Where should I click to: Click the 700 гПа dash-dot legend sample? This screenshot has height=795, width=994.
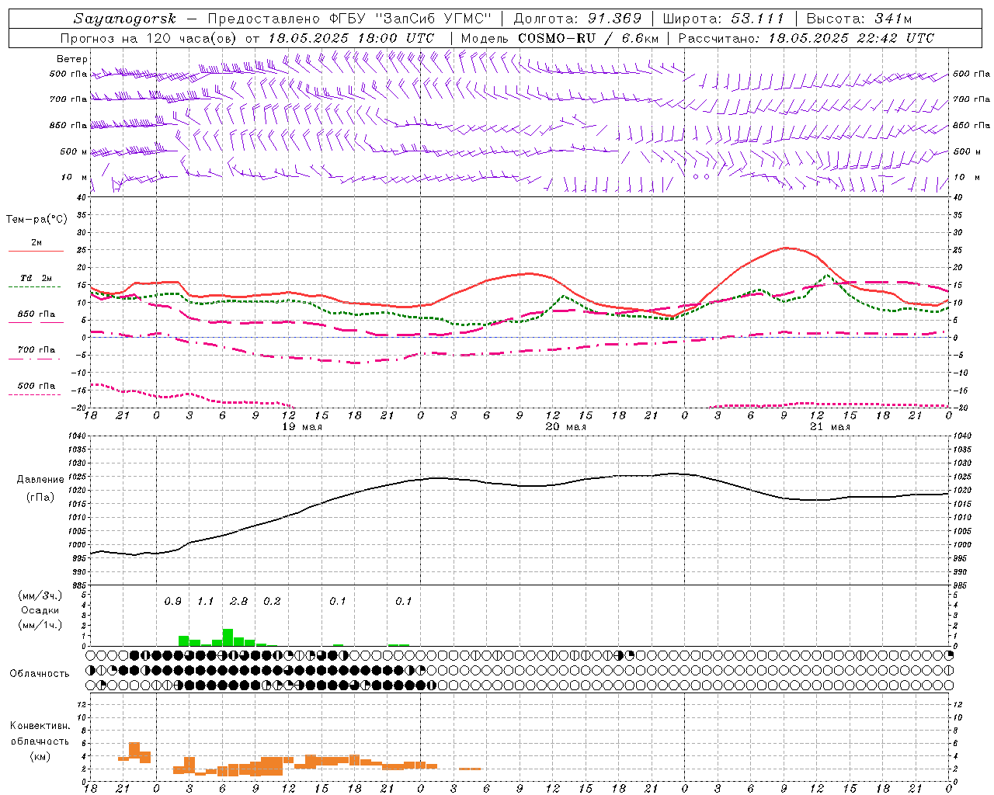(x=36, y=359)
